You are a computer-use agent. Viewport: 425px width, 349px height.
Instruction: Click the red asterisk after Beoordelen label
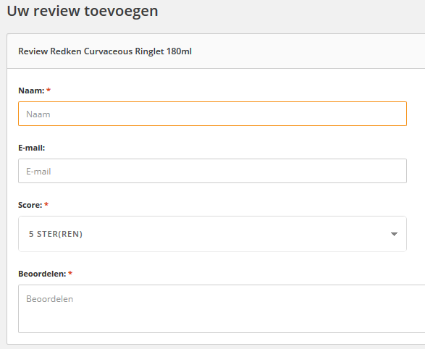pos(70,273)
